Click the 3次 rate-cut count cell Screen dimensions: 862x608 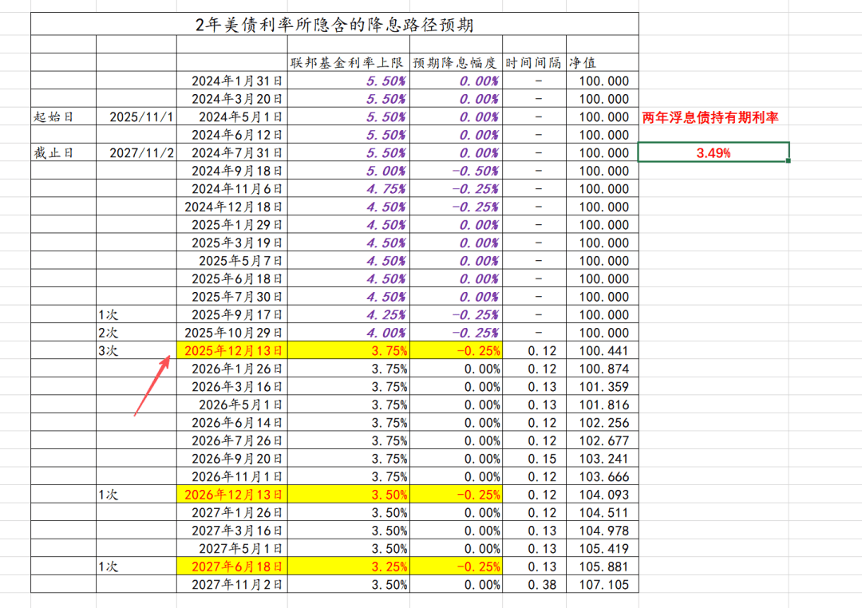click(136, 350)
